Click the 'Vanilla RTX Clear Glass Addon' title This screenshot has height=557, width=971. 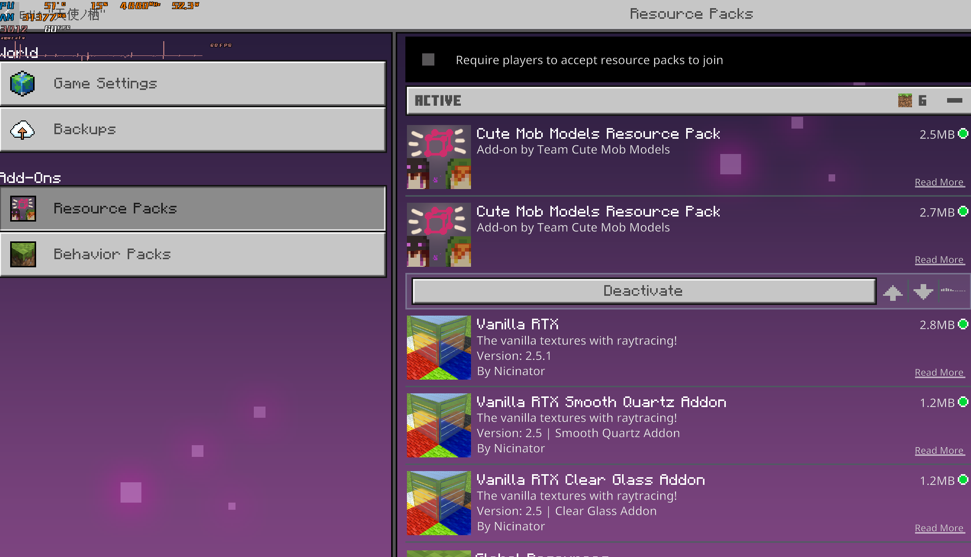591,480
